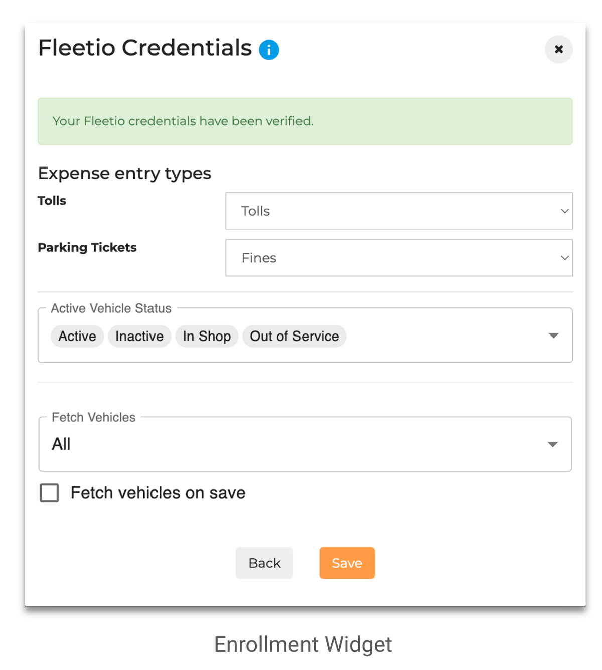Select the Active status chip

77,336
